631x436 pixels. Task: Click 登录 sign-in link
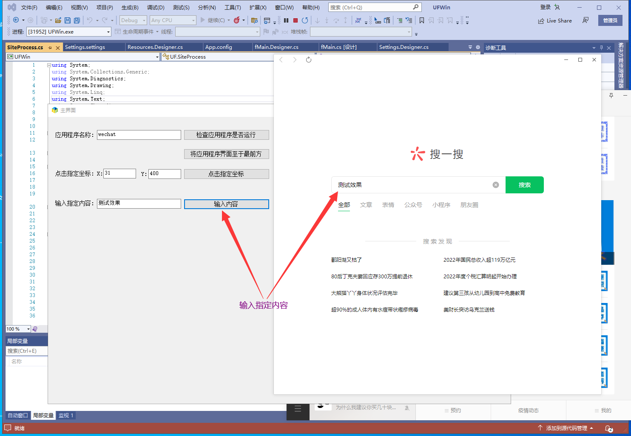[546, 7]
